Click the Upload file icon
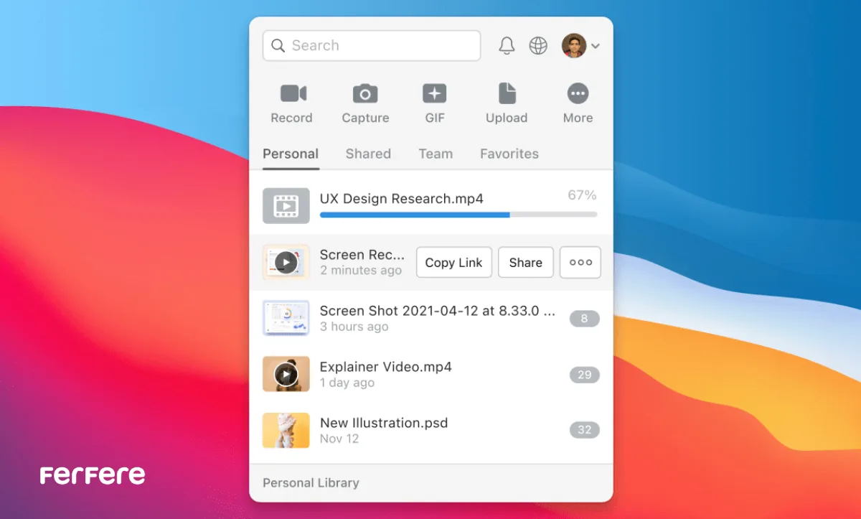Image resolution: width=861 pixels, height=519 pixels. click(x=507, y=93)
